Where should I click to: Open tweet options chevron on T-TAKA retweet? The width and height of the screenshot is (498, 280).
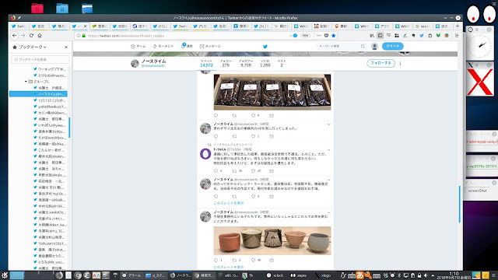(x=328, y=150)
